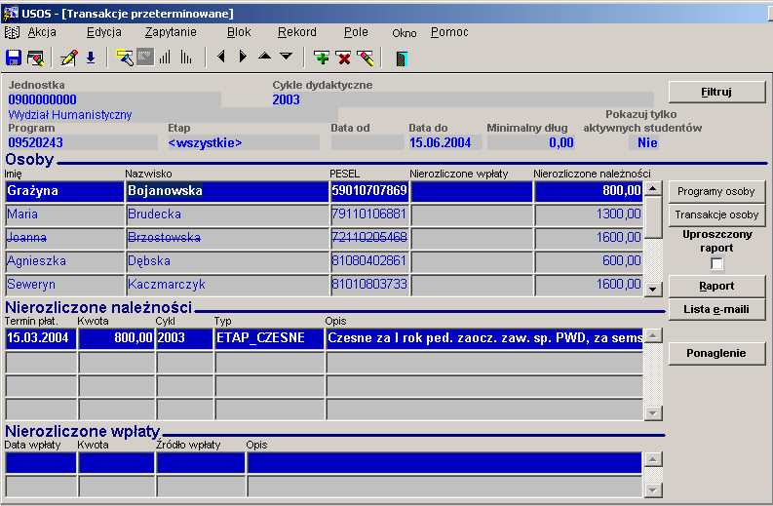
Task: Click the Typ cell ETAP_CZESNE
Action: [269, 338]
